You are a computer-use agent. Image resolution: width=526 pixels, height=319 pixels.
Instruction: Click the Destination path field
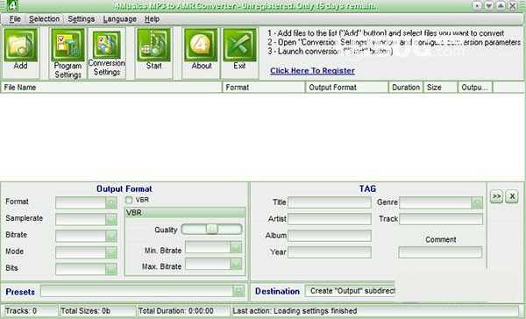click(x=350, y=291)
